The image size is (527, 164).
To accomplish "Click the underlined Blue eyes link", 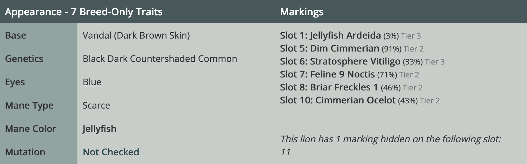I will 92,82.
